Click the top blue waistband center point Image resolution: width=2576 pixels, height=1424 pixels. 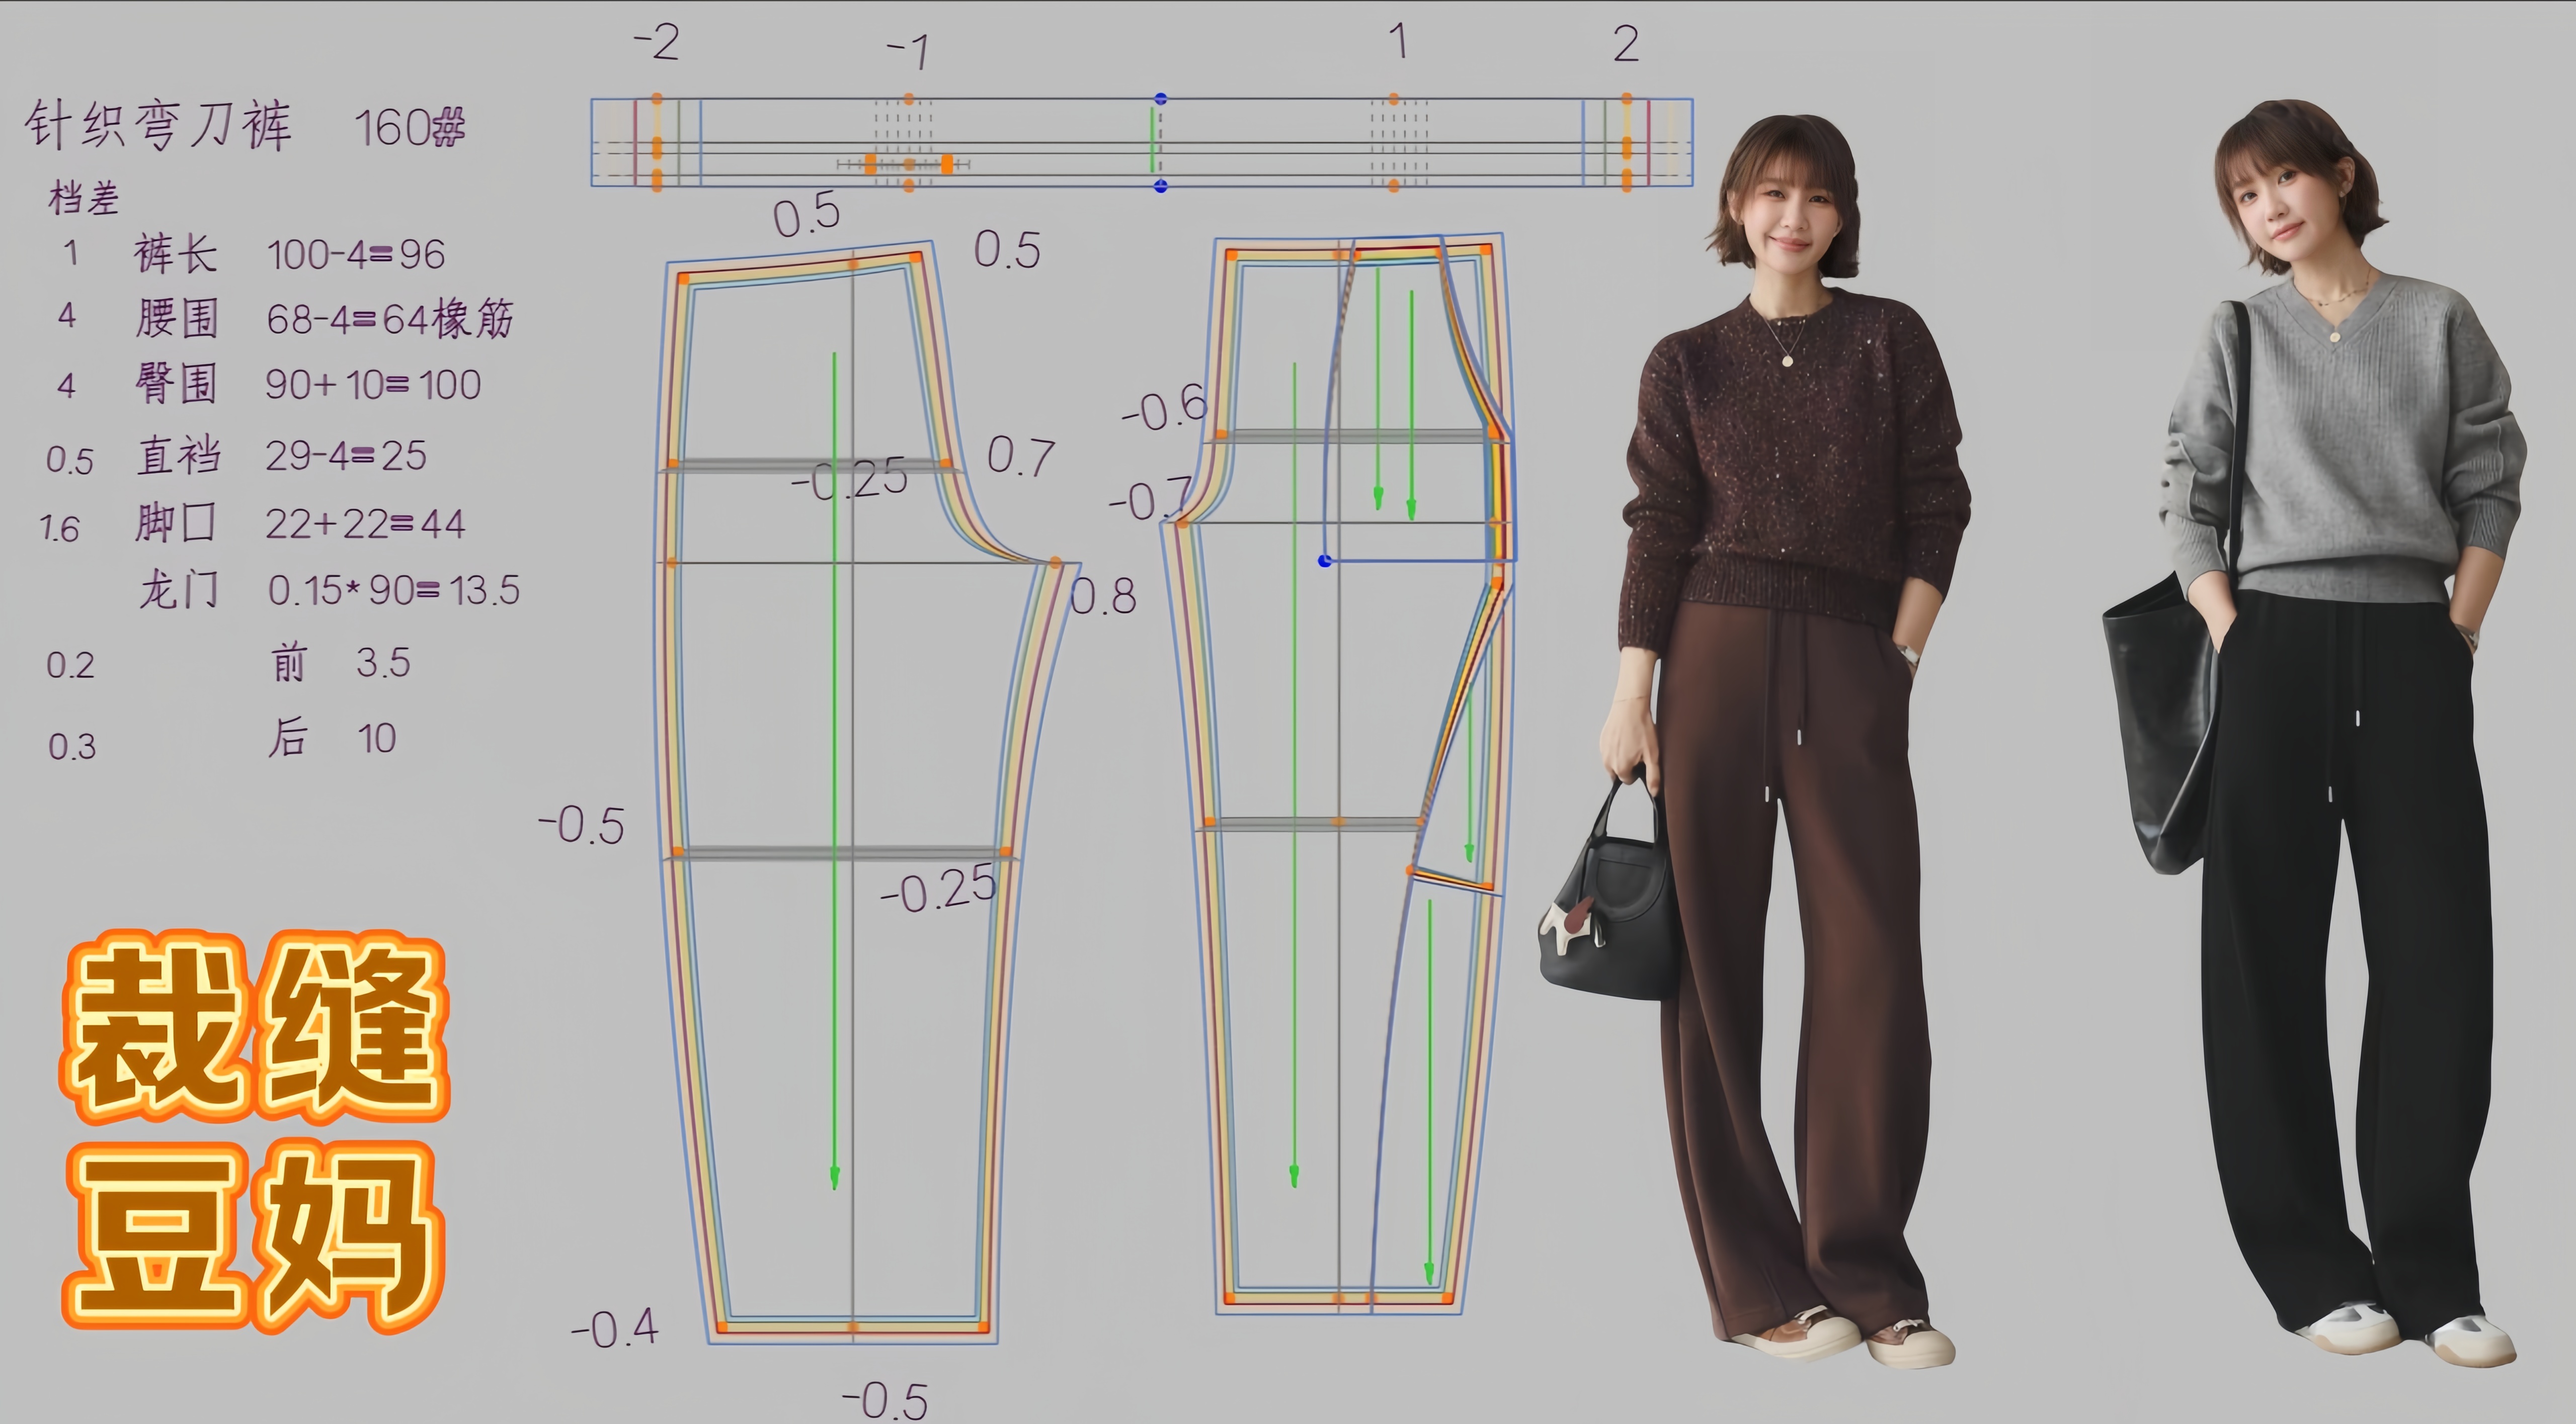1160,99
